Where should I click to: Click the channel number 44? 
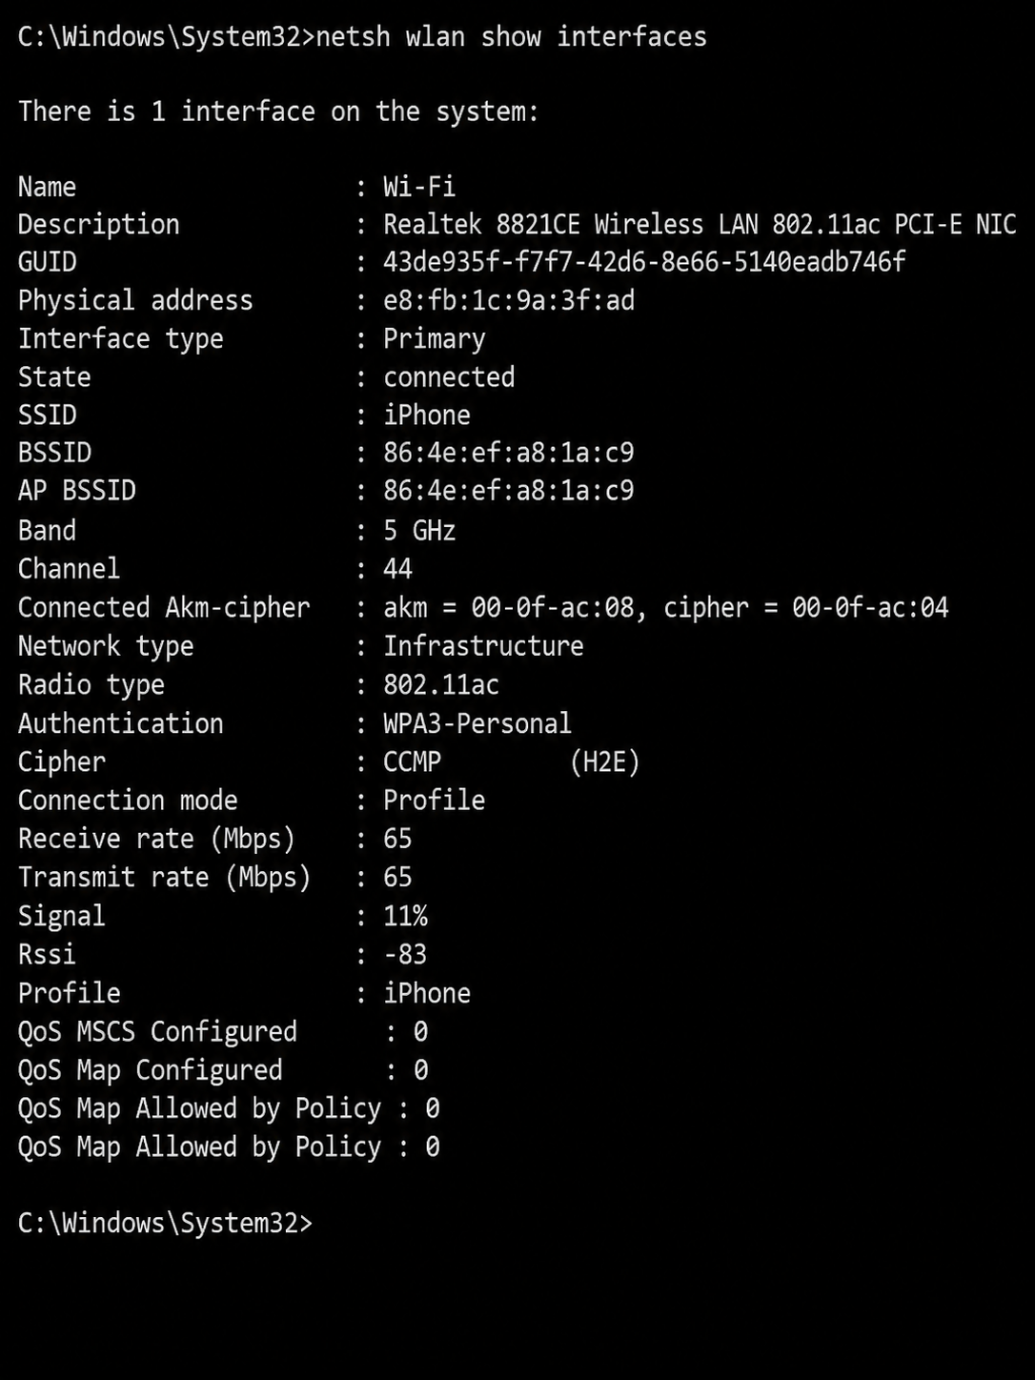(x=397, y=569)
